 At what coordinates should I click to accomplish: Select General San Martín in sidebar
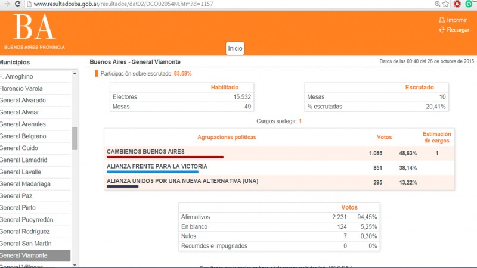[x=26, y=244]
